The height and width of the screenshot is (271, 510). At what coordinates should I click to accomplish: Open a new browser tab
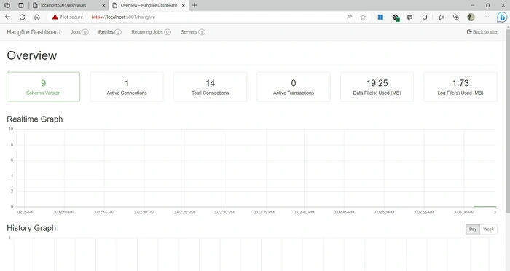(x=195, y=5)
